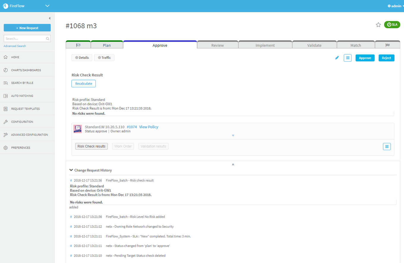Open the View Policy link

(x=149, y=127)
